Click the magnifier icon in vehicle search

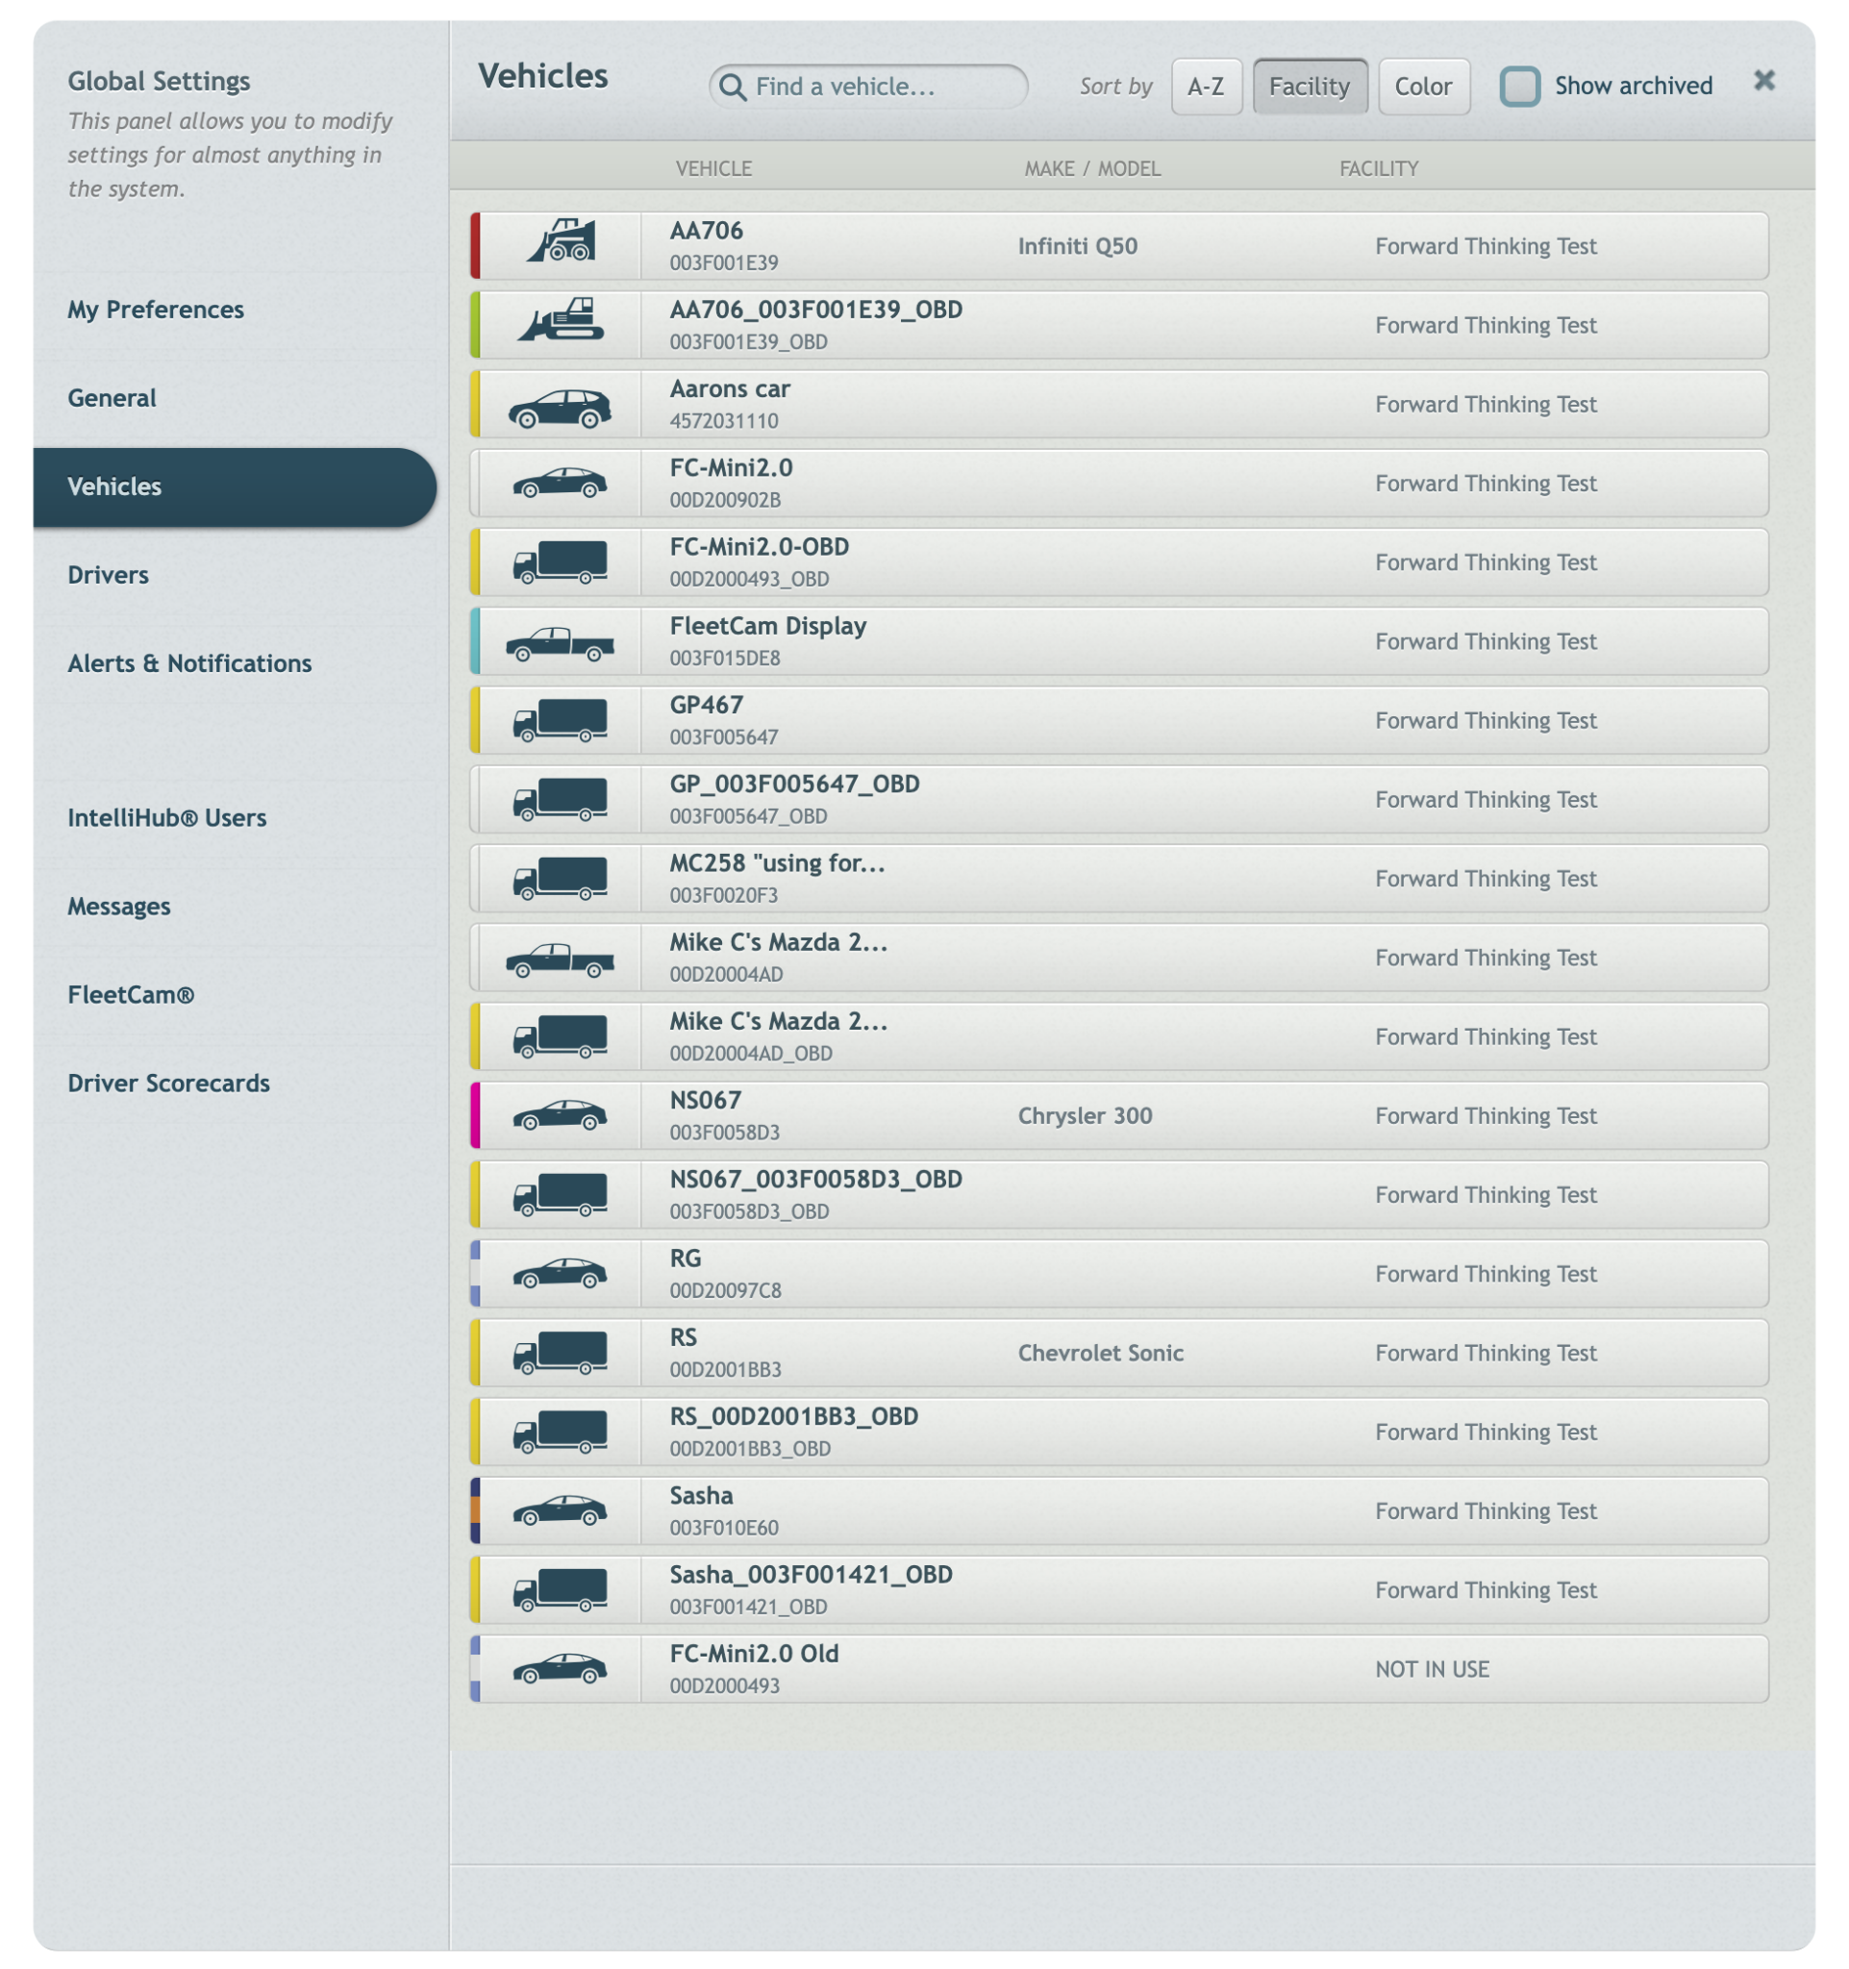coord(732,87)
